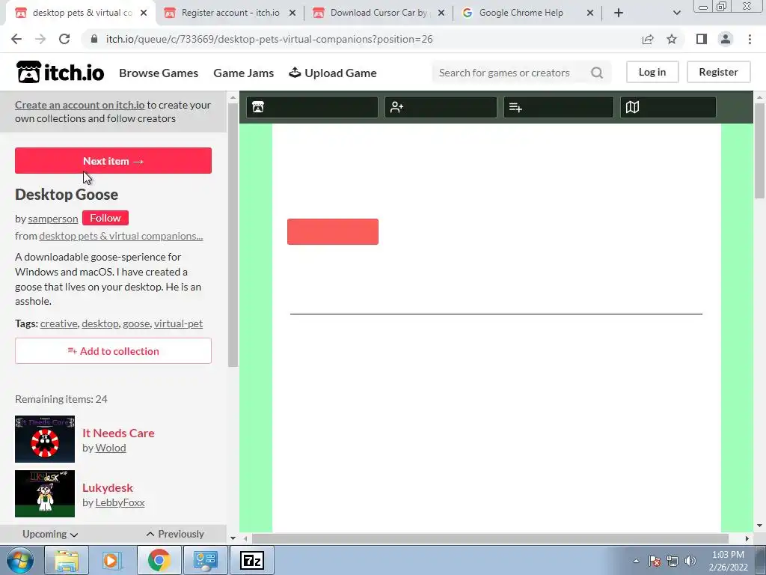Show hidden tray icons arrow
The width and height of the screenshot is (766, 575).
point(636,561)
